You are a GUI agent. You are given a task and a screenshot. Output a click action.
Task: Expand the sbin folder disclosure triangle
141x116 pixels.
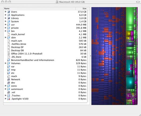5,37
